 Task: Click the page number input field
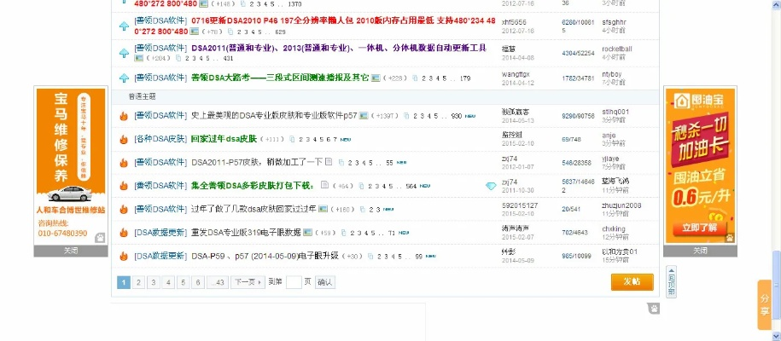point(294,282)
